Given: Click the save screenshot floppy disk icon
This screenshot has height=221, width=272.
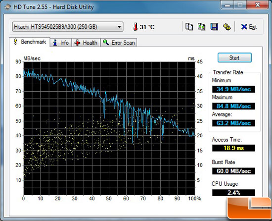Looking at the screenshot, I should (214, 27).
